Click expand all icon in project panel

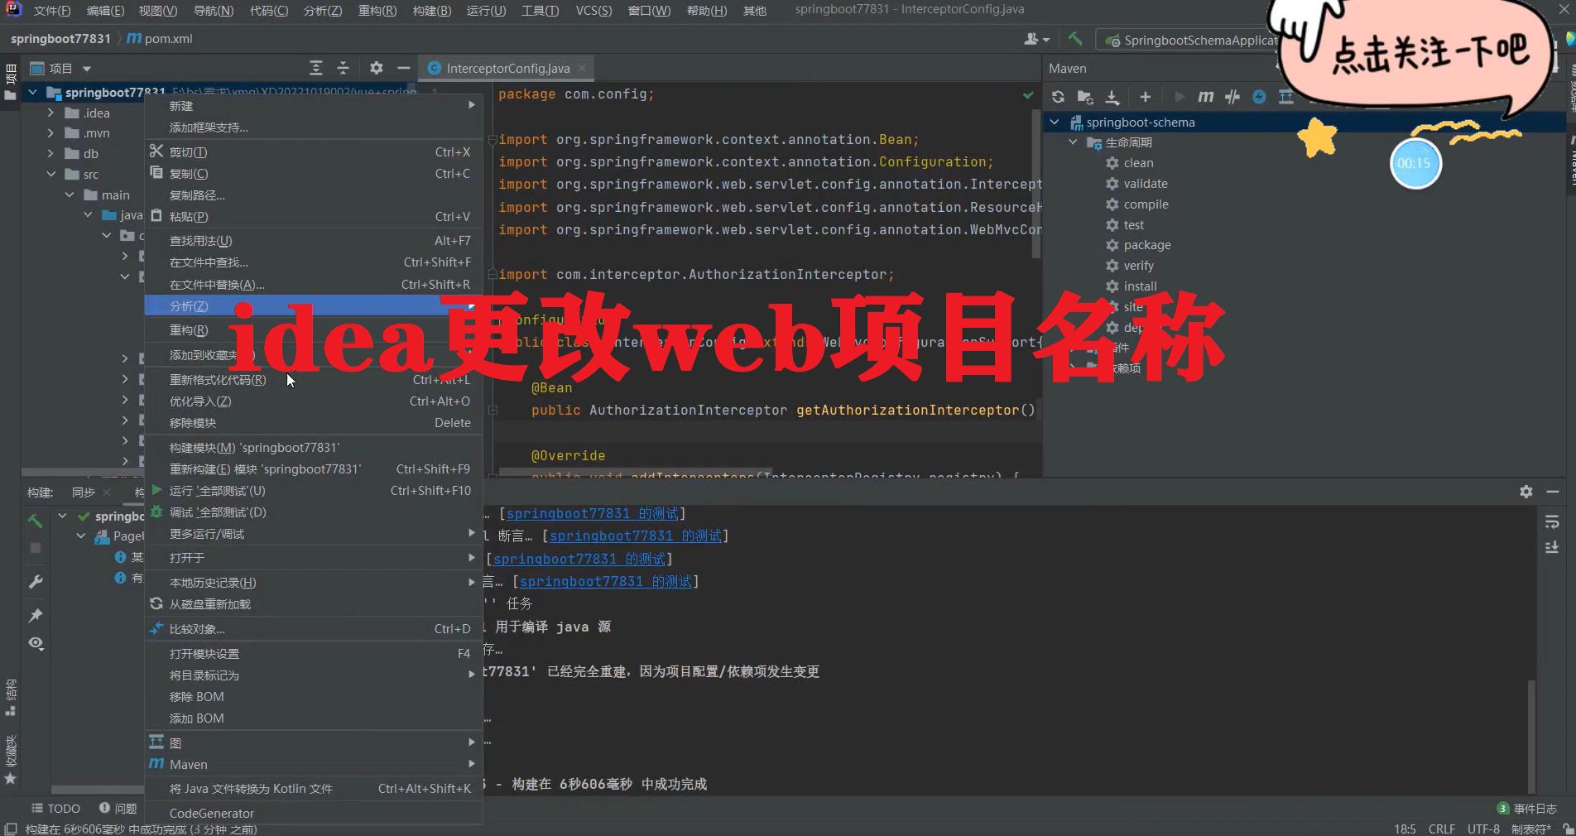[316, 68]
